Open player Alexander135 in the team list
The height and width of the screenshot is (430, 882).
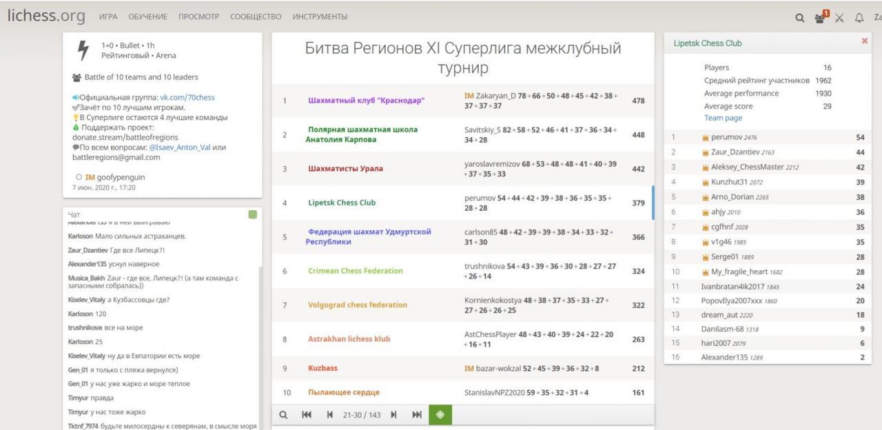tap(726, 358)
